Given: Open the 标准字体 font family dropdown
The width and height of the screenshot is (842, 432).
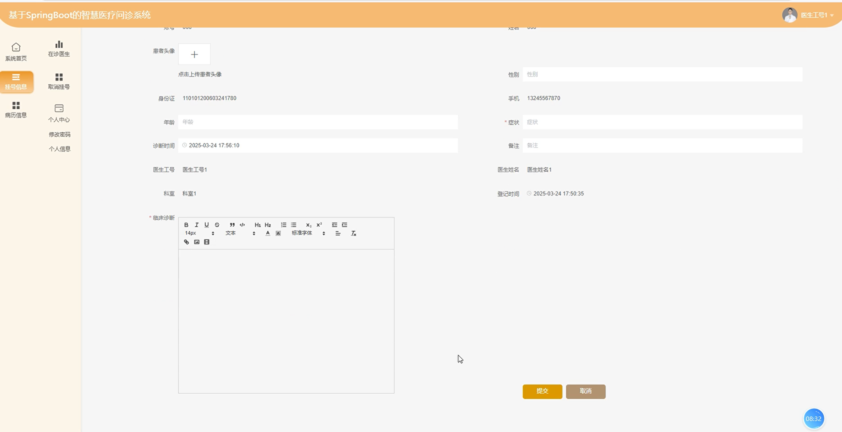Looking at the screenshot, I should click(x=308, y=233).
